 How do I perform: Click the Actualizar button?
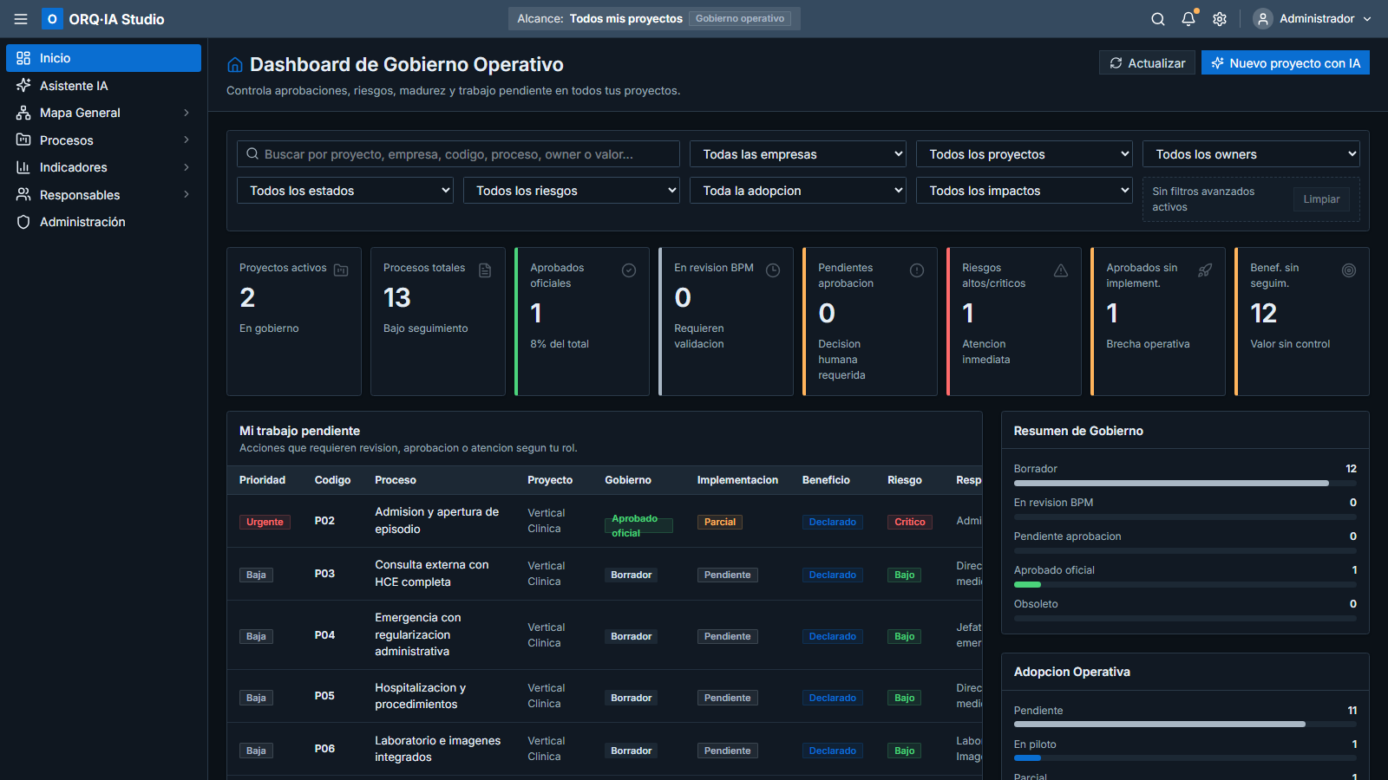coord(1147,63)
